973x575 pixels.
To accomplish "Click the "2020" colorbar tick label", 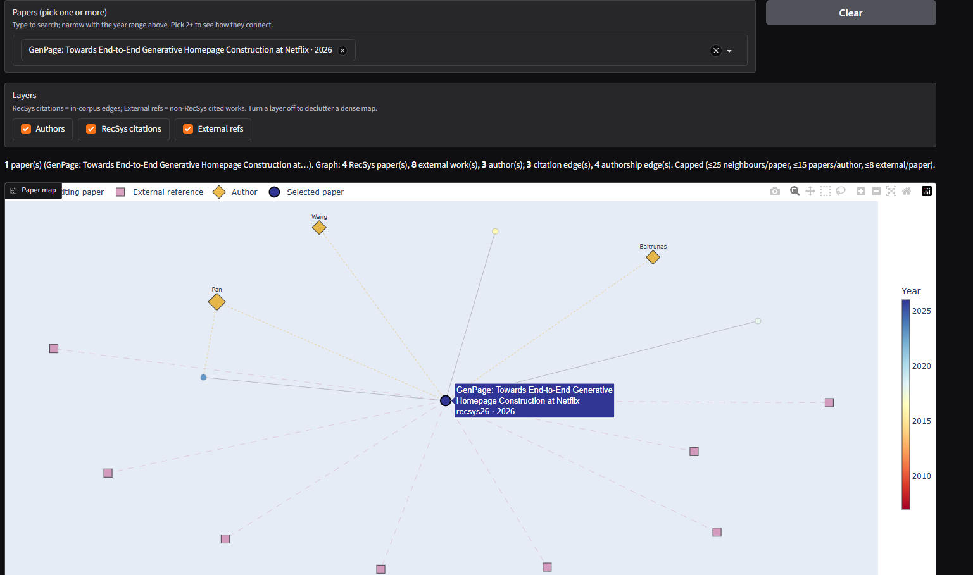I will point(921,366).
